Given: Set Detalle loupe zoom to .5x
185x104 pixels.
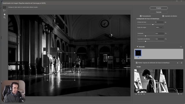Looking at the screenshot, I should [x=136, y=94].
